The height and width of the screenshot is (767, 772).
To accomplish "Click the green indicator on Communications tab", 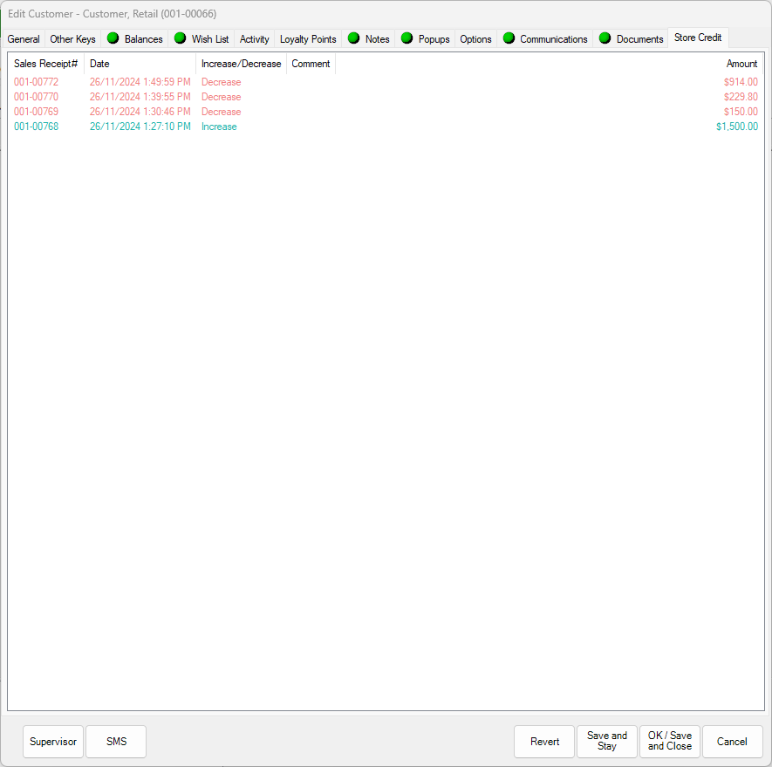I will pos(509,38).
